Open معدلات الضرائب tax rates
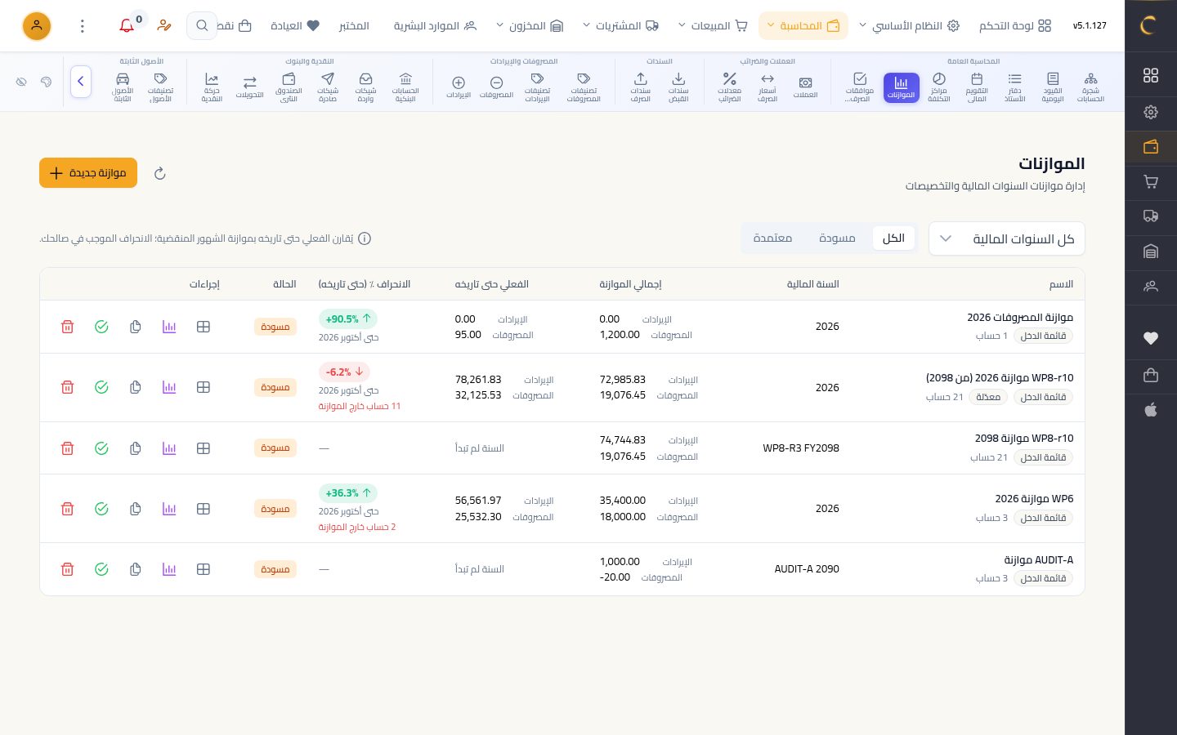 [x=730, y=87]
